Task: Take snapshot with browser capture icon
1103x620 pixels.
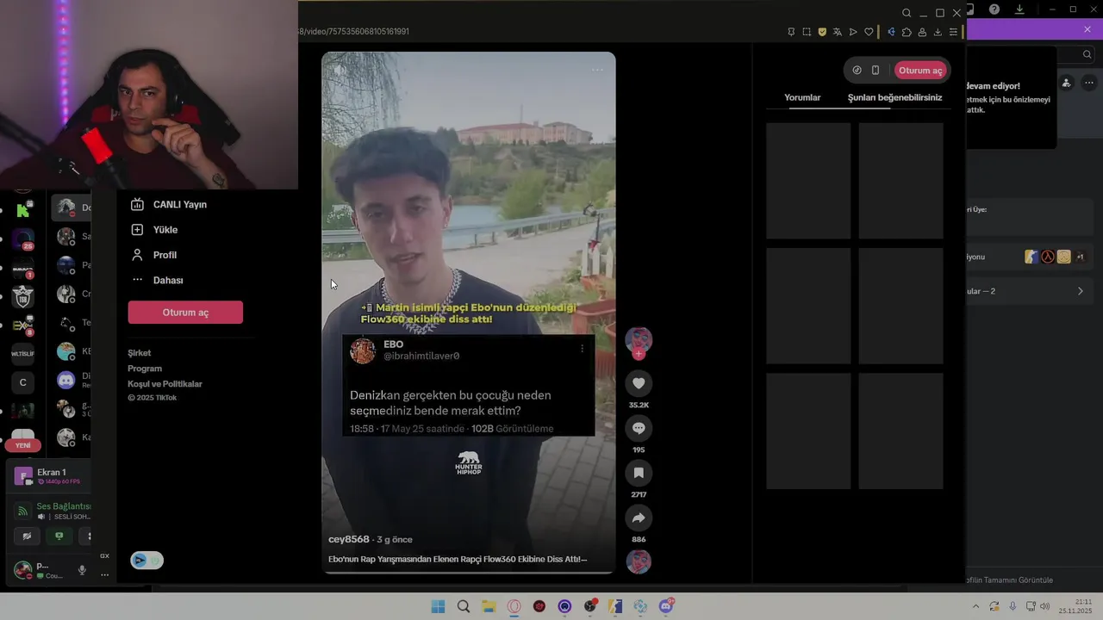Action: 807,32
